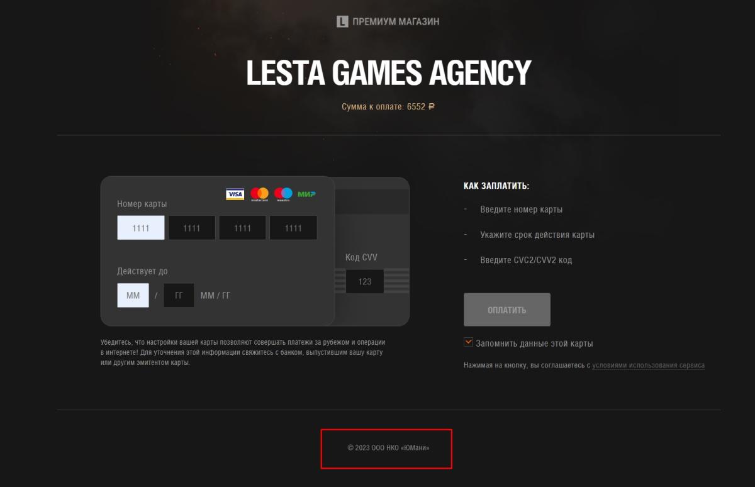Focus the first card number field
Viewport: 755px width, 487px height.
tap(141, 228)
